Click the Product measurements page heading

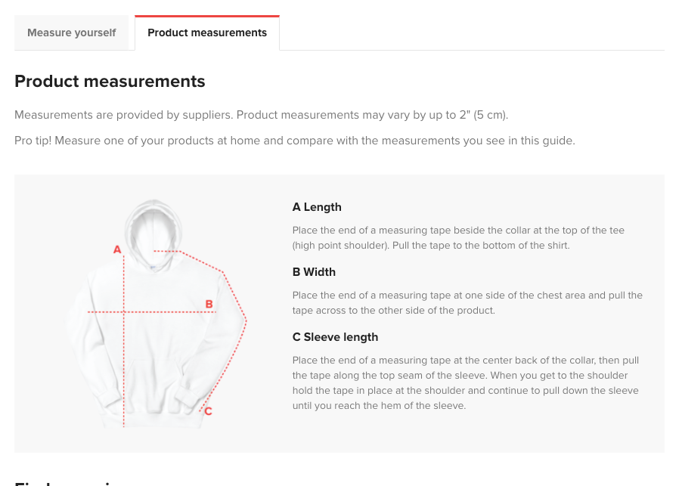coord(110,81)
